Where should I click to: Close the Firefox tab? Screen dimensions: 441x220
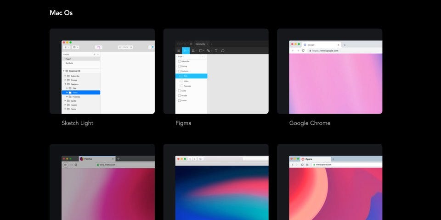pos(113,159)
